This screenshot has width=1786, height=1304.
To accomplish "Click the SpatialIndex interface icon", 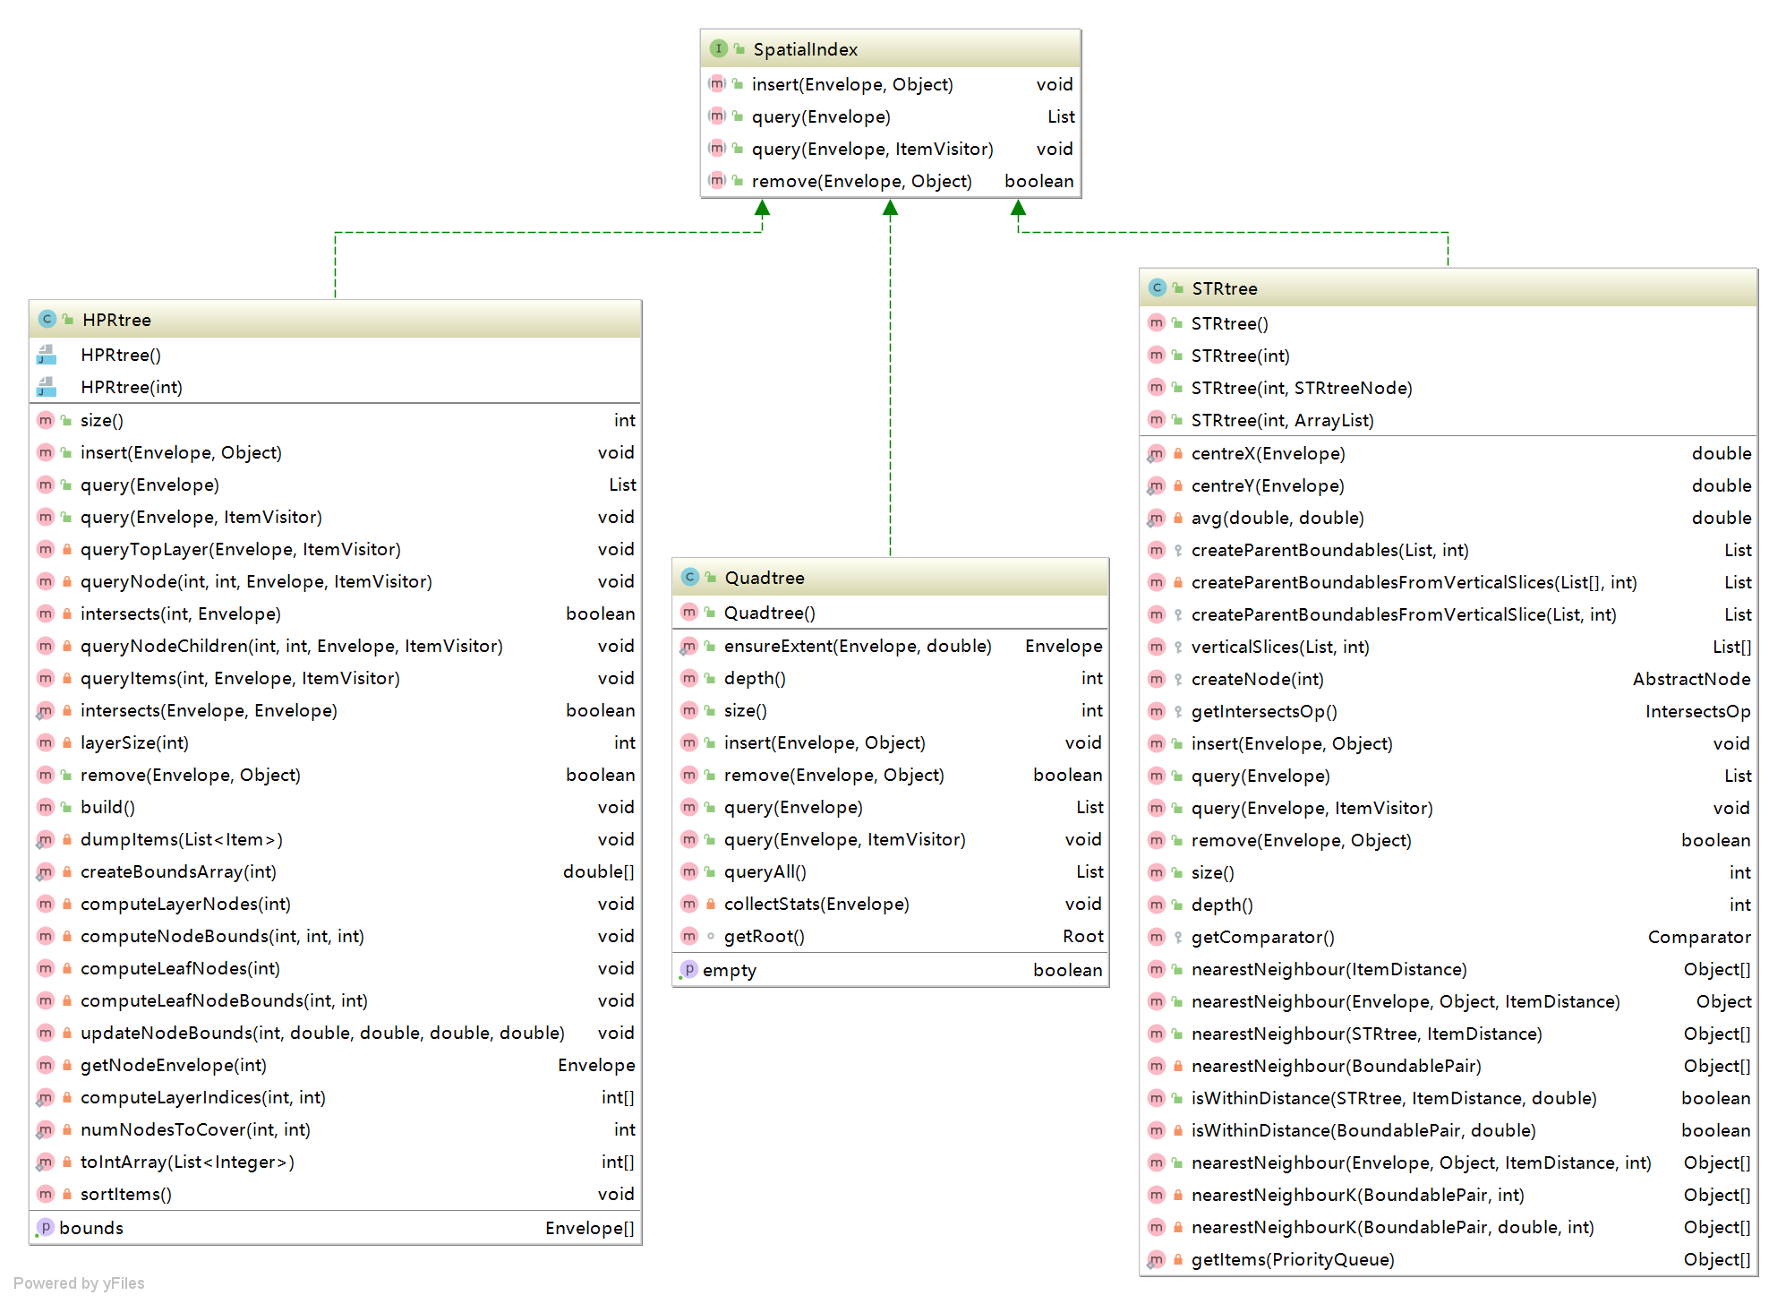I will [x=718, y=49].
